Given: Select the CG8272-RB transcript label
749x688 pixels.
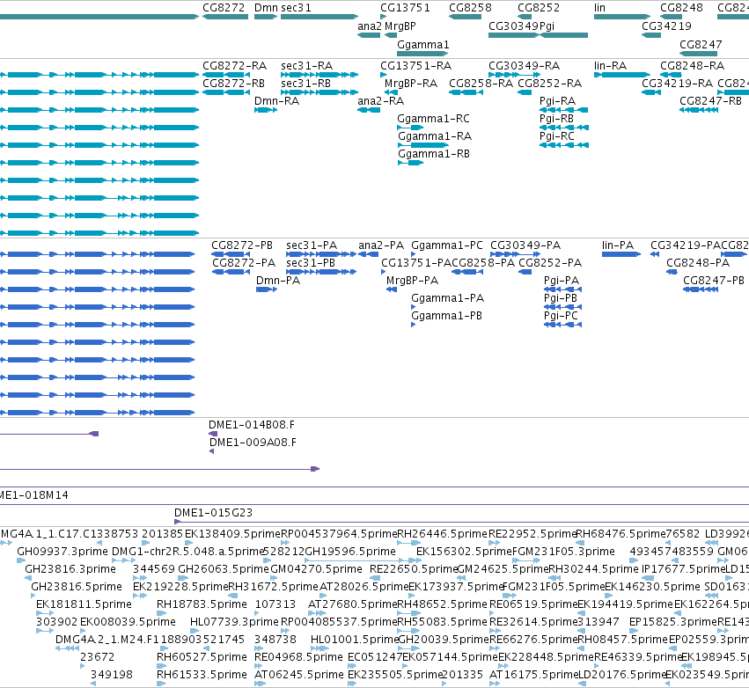Looking at the screenshot, I should coord(233,83).
